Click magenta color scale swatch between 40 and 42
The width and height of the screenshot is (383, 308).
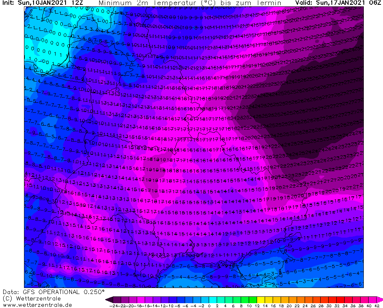point(373,300)
